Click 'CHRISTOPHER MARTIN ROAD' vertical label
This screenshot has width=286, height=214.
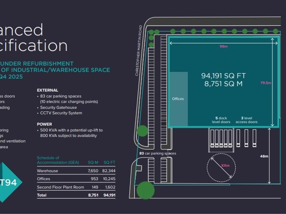coord(139,51)
